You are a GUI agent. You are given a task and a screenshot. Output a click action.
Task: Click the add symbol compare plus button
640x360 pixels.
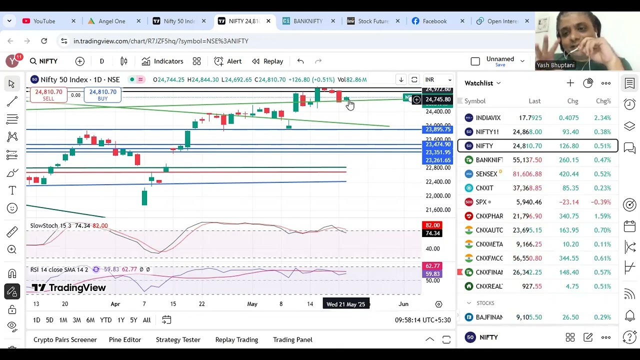(80, 61)
